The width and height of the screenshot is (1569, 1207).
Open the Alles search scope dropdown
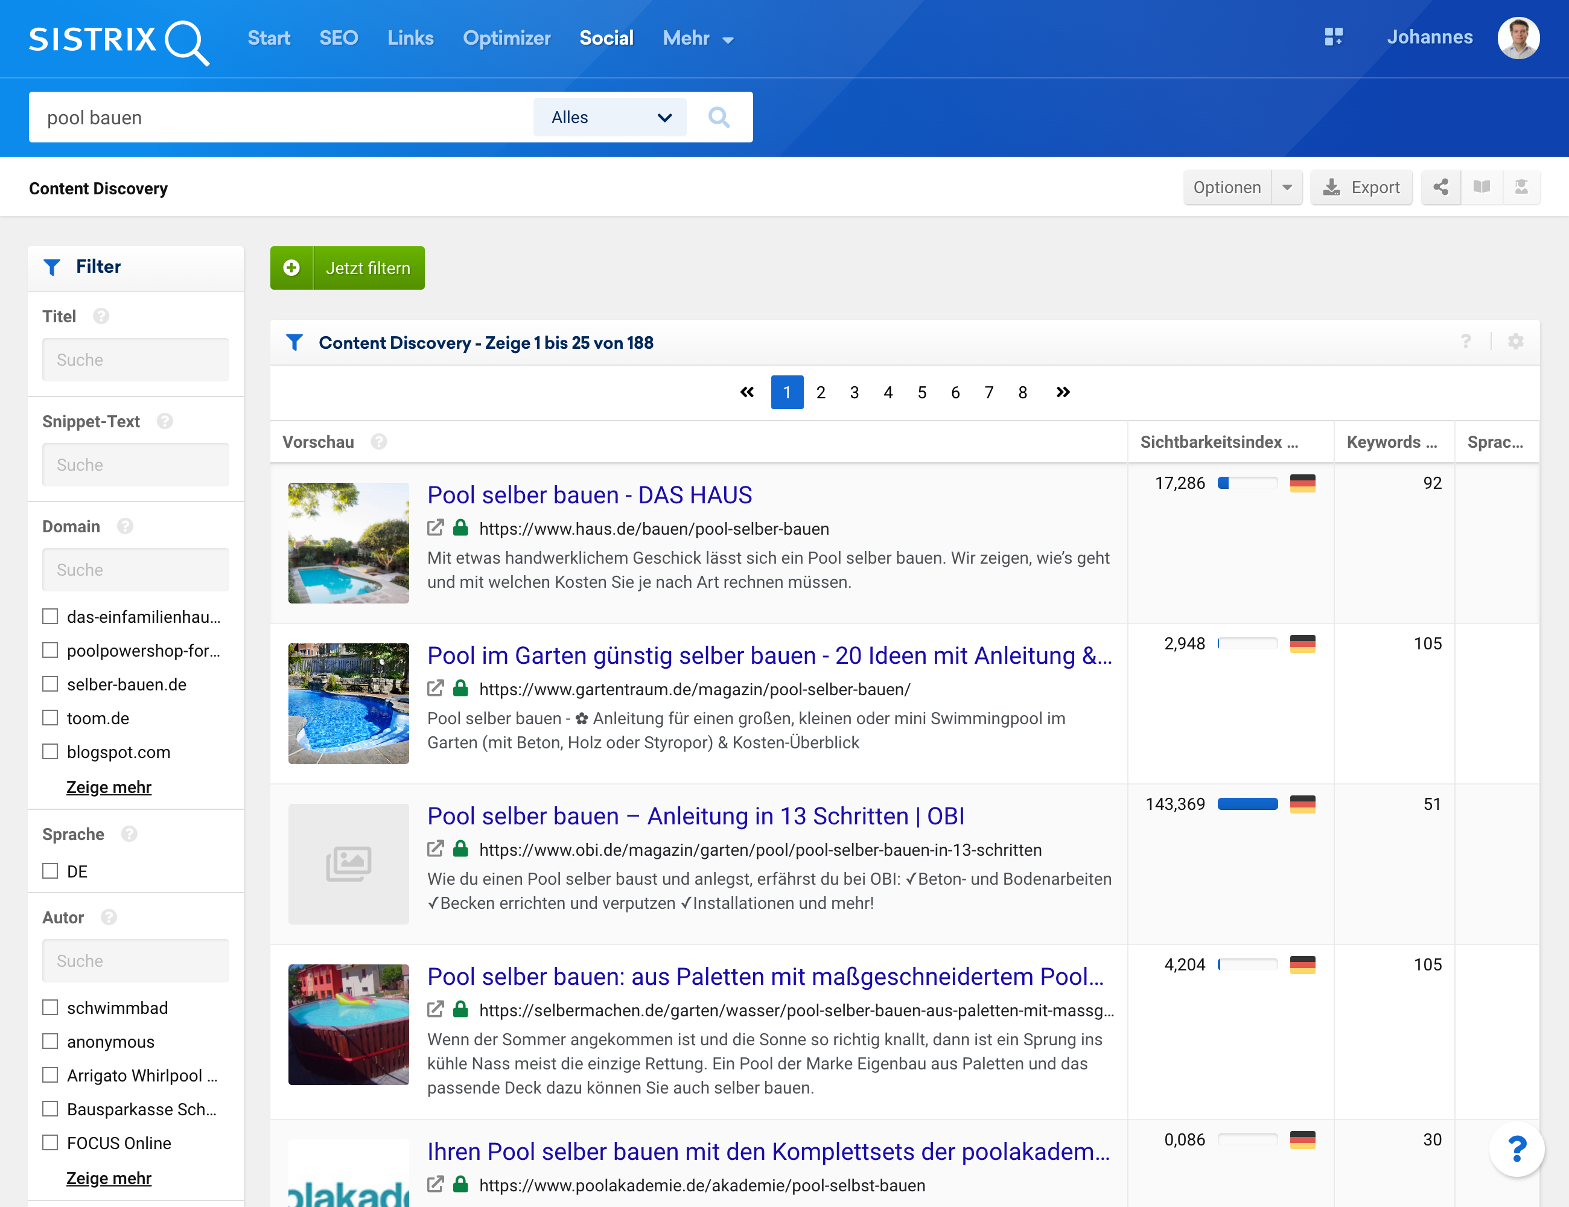click(609, 117)
